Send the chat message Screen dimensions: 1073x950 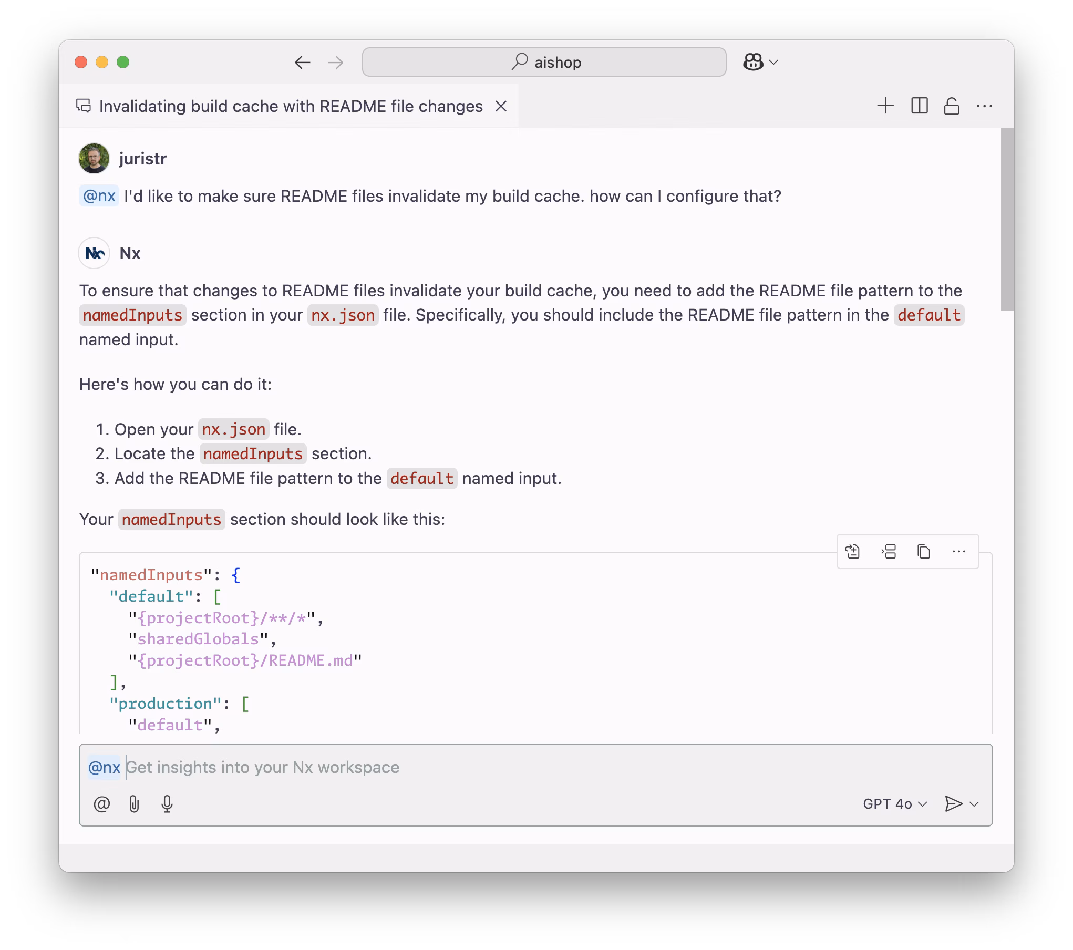point(953,803)
